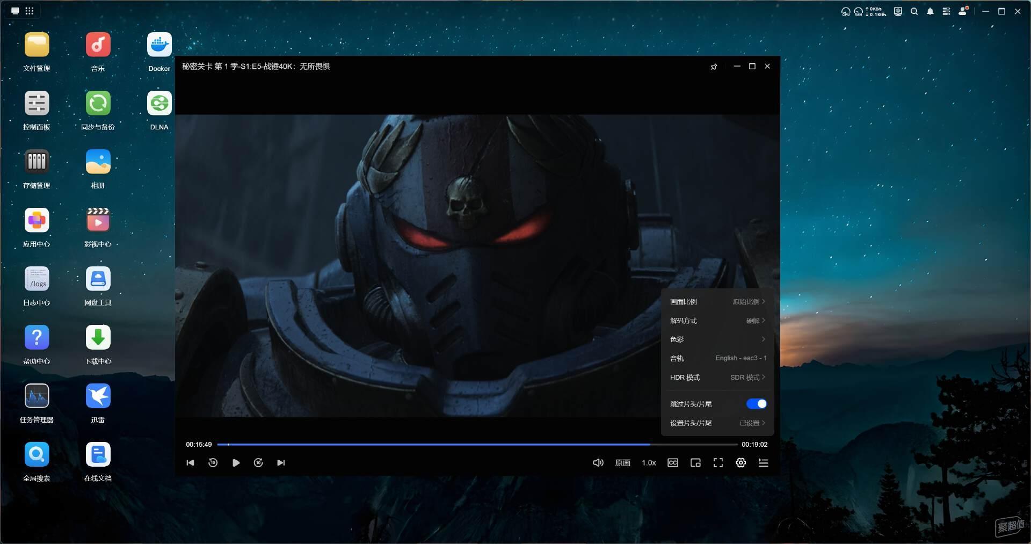Open 设置片头/片尾 intro/outro setup
Image resolution: width=1031 pixels, height=544 pixels.
click(717, 423)
